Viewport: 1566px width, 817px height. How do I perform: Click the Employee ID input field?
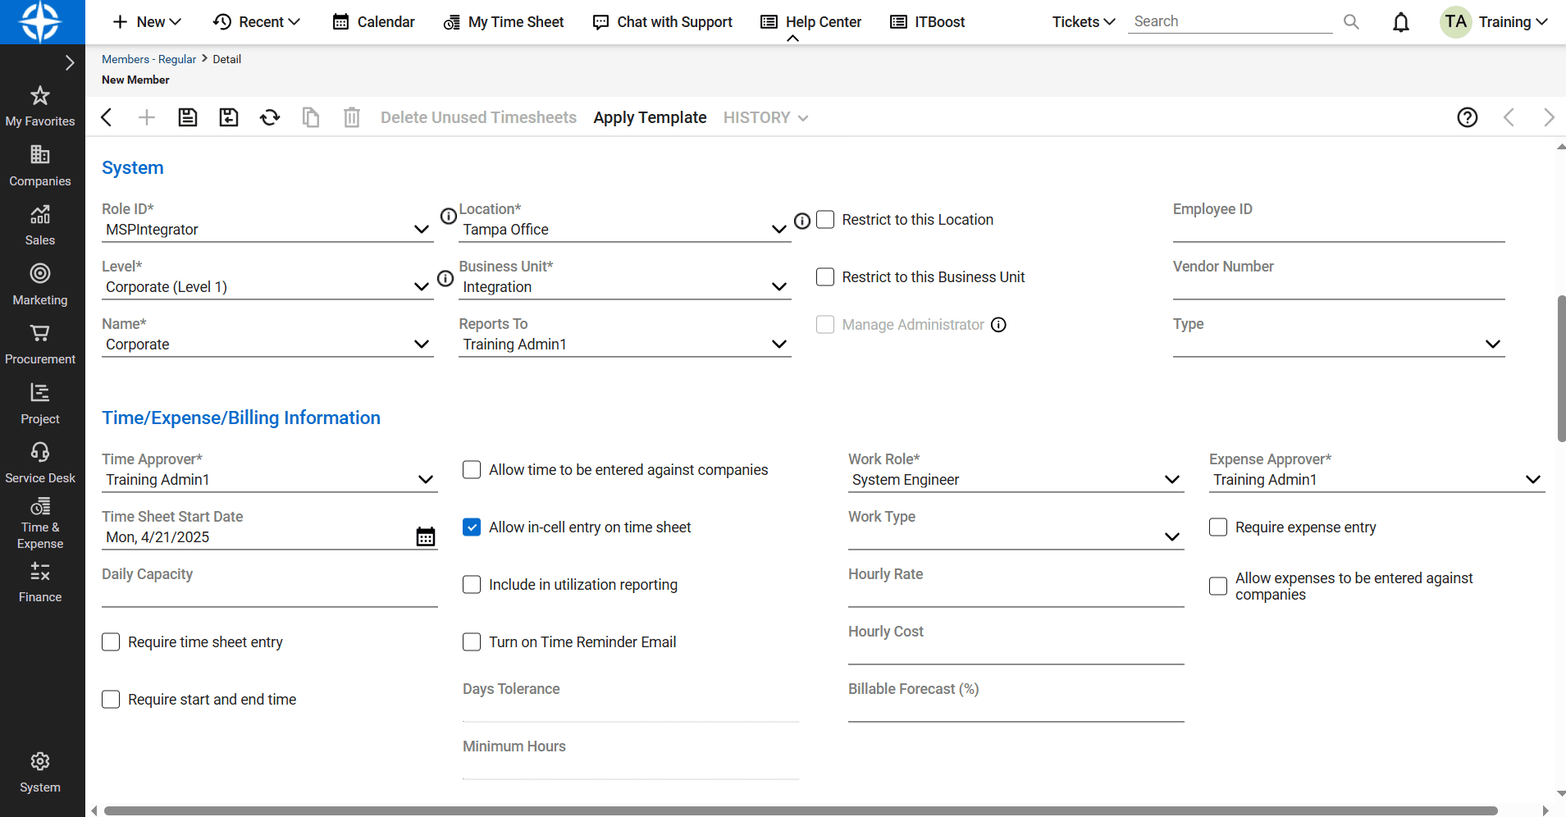[1338, 230]
